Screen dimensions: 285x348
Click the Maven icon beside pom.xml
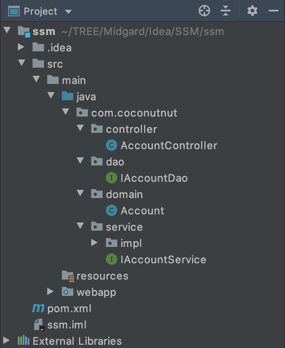pos(38,308)
